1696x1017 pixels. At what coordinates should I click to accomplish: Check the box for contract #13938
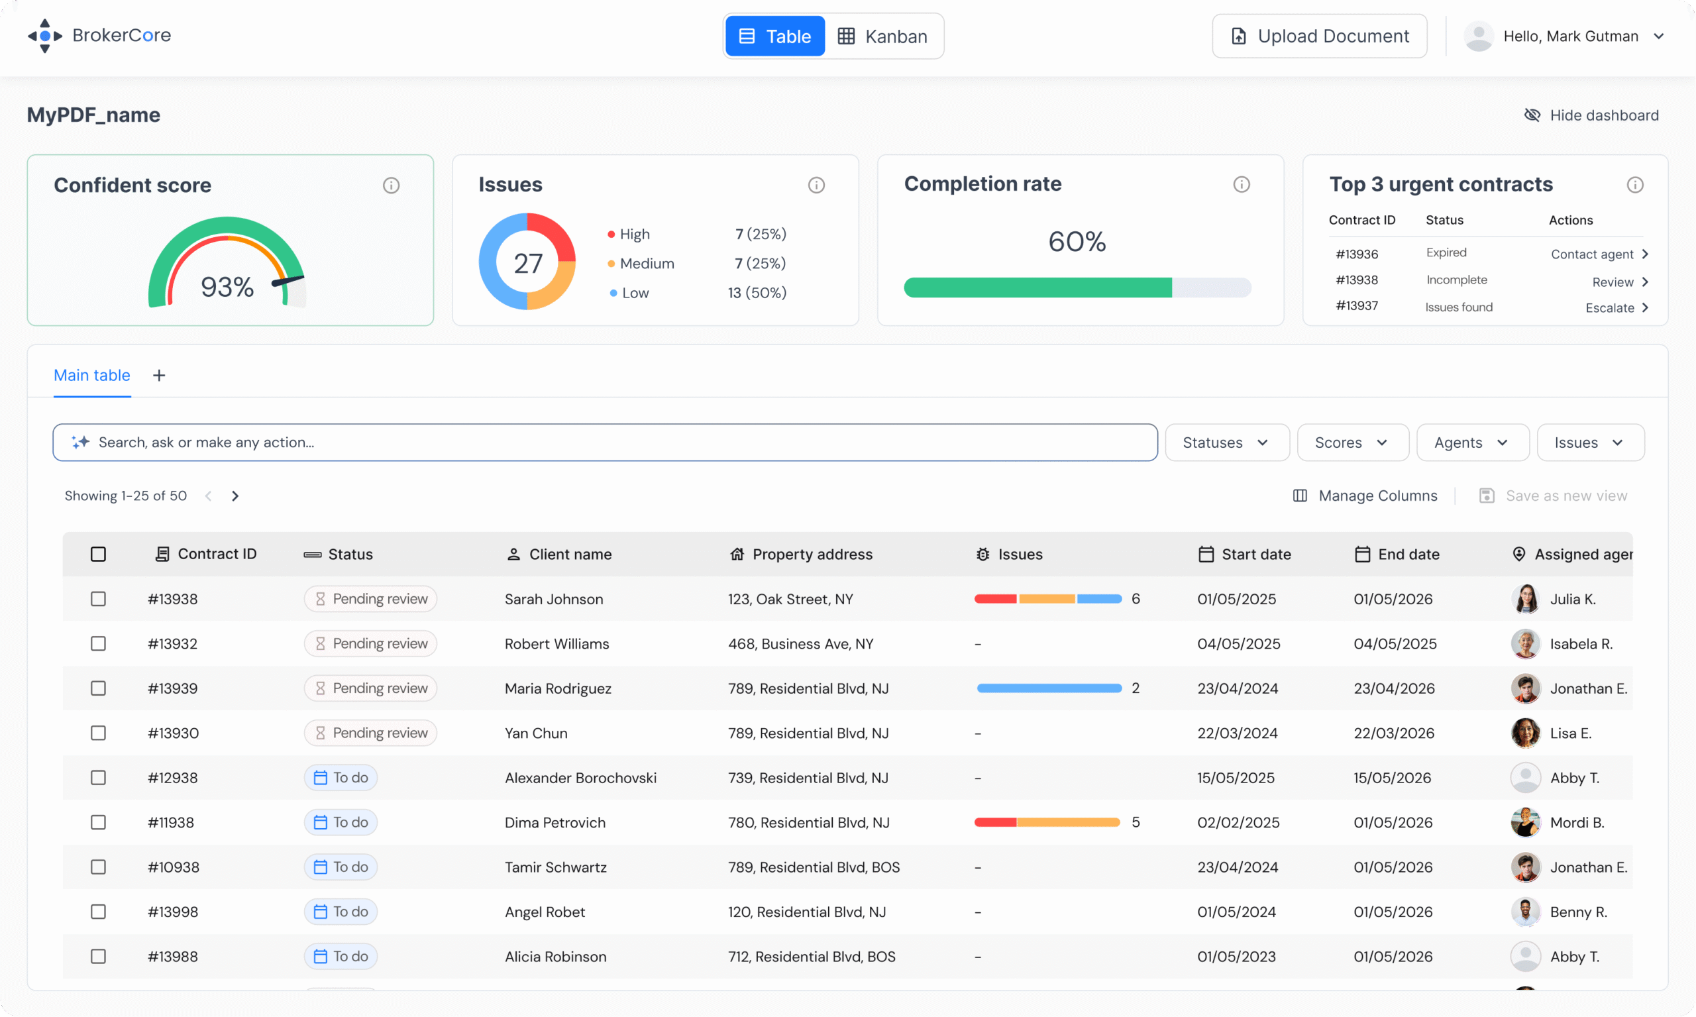pos(98,599)
